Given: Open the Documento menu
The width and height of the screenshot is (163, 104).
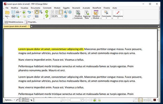Looking at the screenshot, I should click(x=36, y=8).
